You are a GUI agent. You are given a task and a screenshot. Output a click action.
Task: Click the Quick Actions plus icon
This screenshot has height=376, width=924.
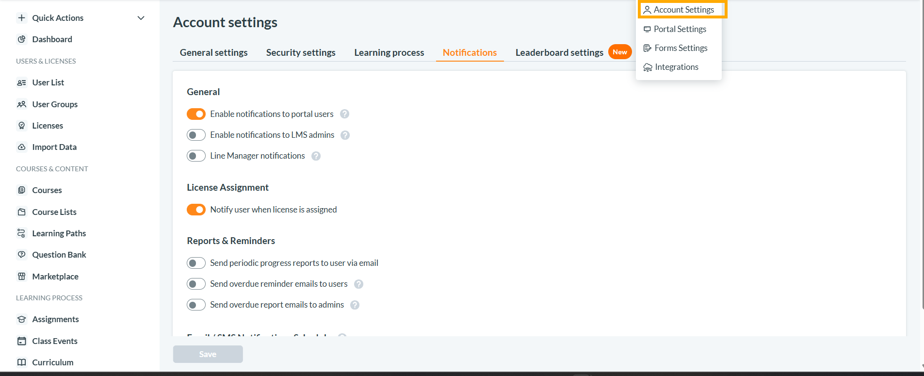pos(21,18)
